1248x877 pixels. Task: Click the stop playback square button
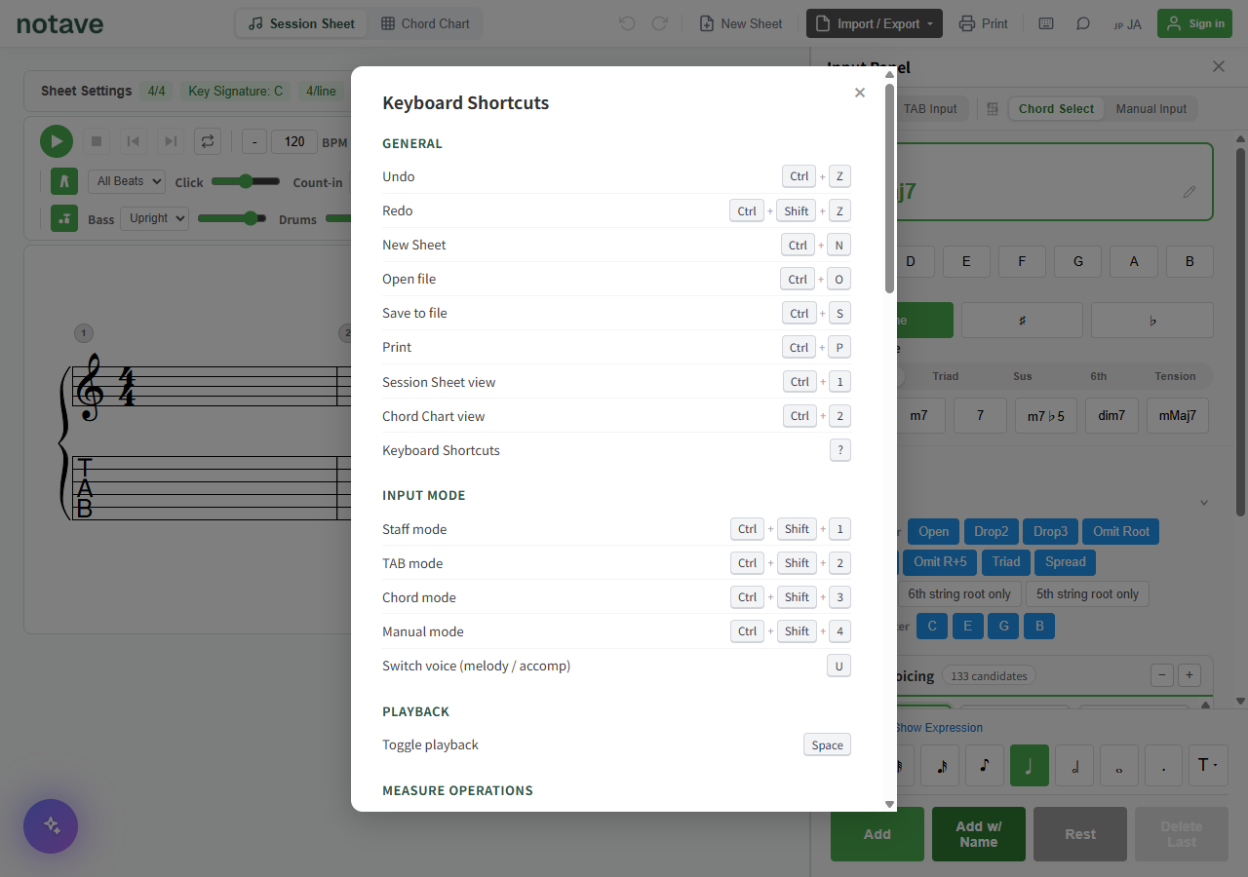tap(97, 141)
